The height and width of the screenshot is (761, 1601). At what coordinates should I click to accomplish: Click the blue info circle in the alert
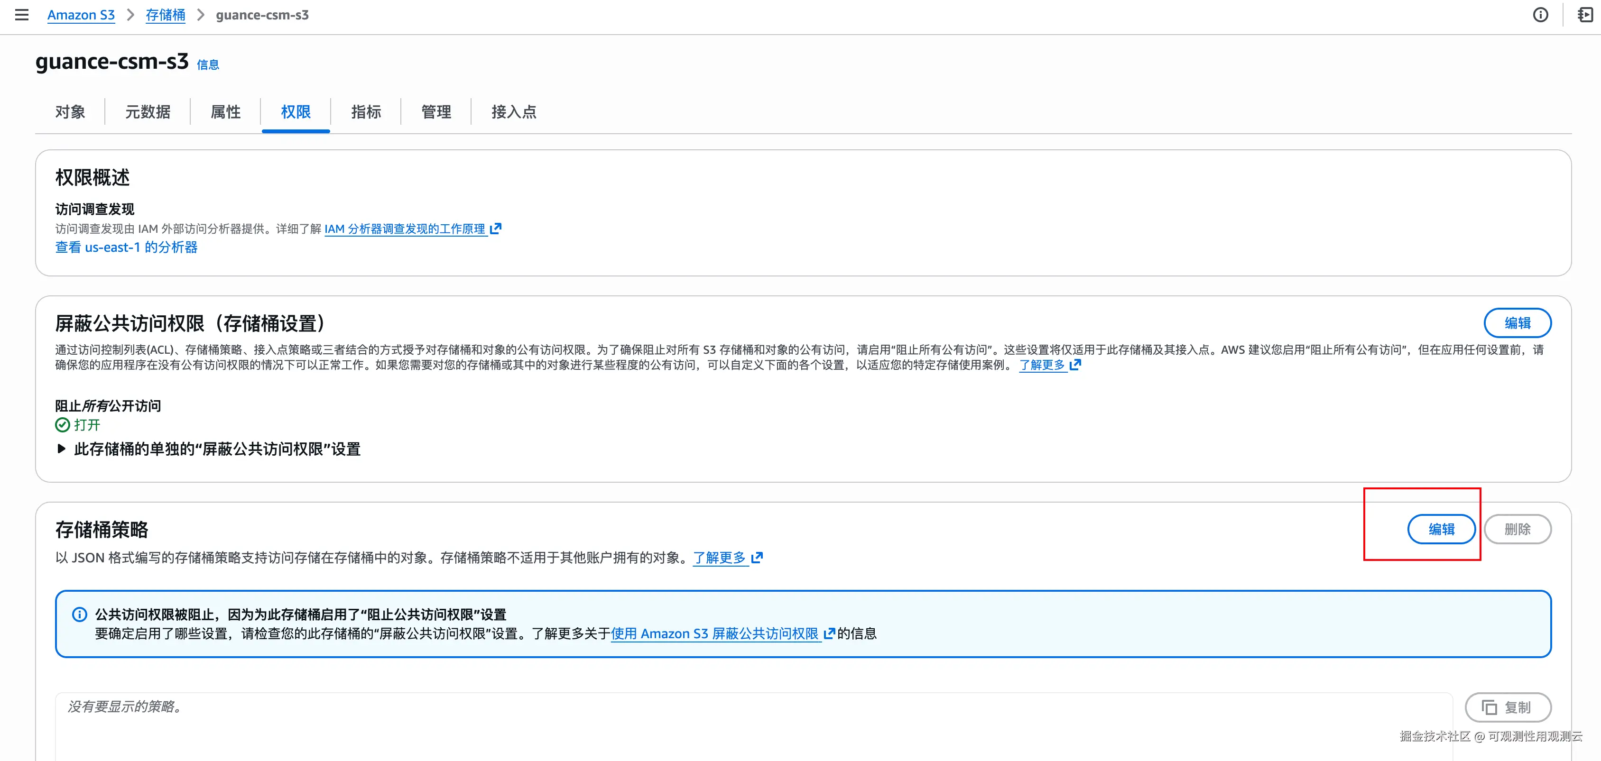(80, 614)
